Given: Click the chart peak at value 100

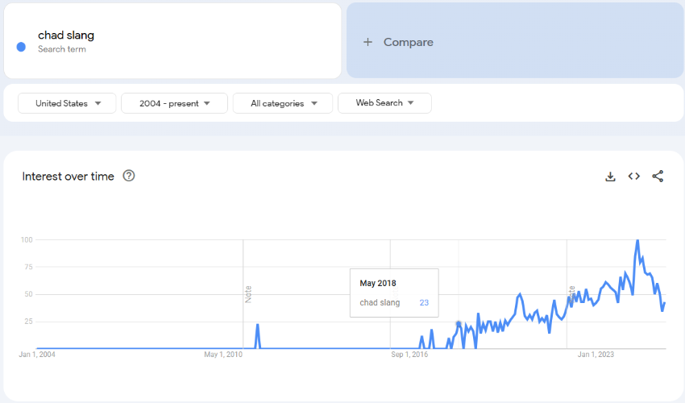Looking at the screenshot, I should pos(637,240).
